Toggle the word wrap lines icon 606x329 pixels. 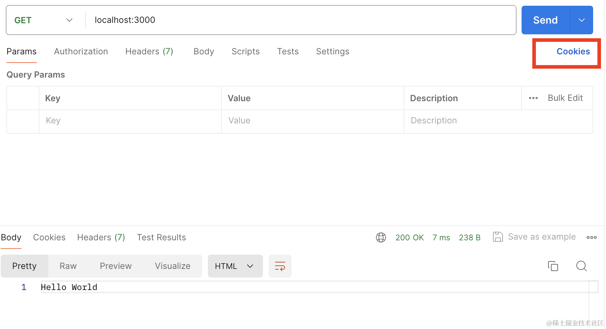[x=280, y=266]
